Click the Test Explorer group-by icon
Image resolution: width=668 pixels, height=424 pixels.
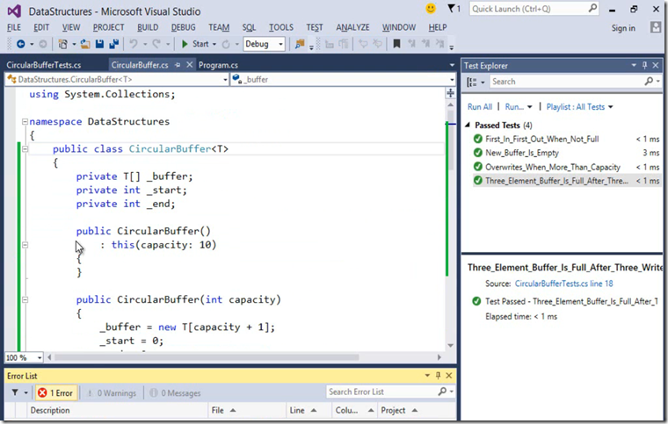tap(472, 82)
